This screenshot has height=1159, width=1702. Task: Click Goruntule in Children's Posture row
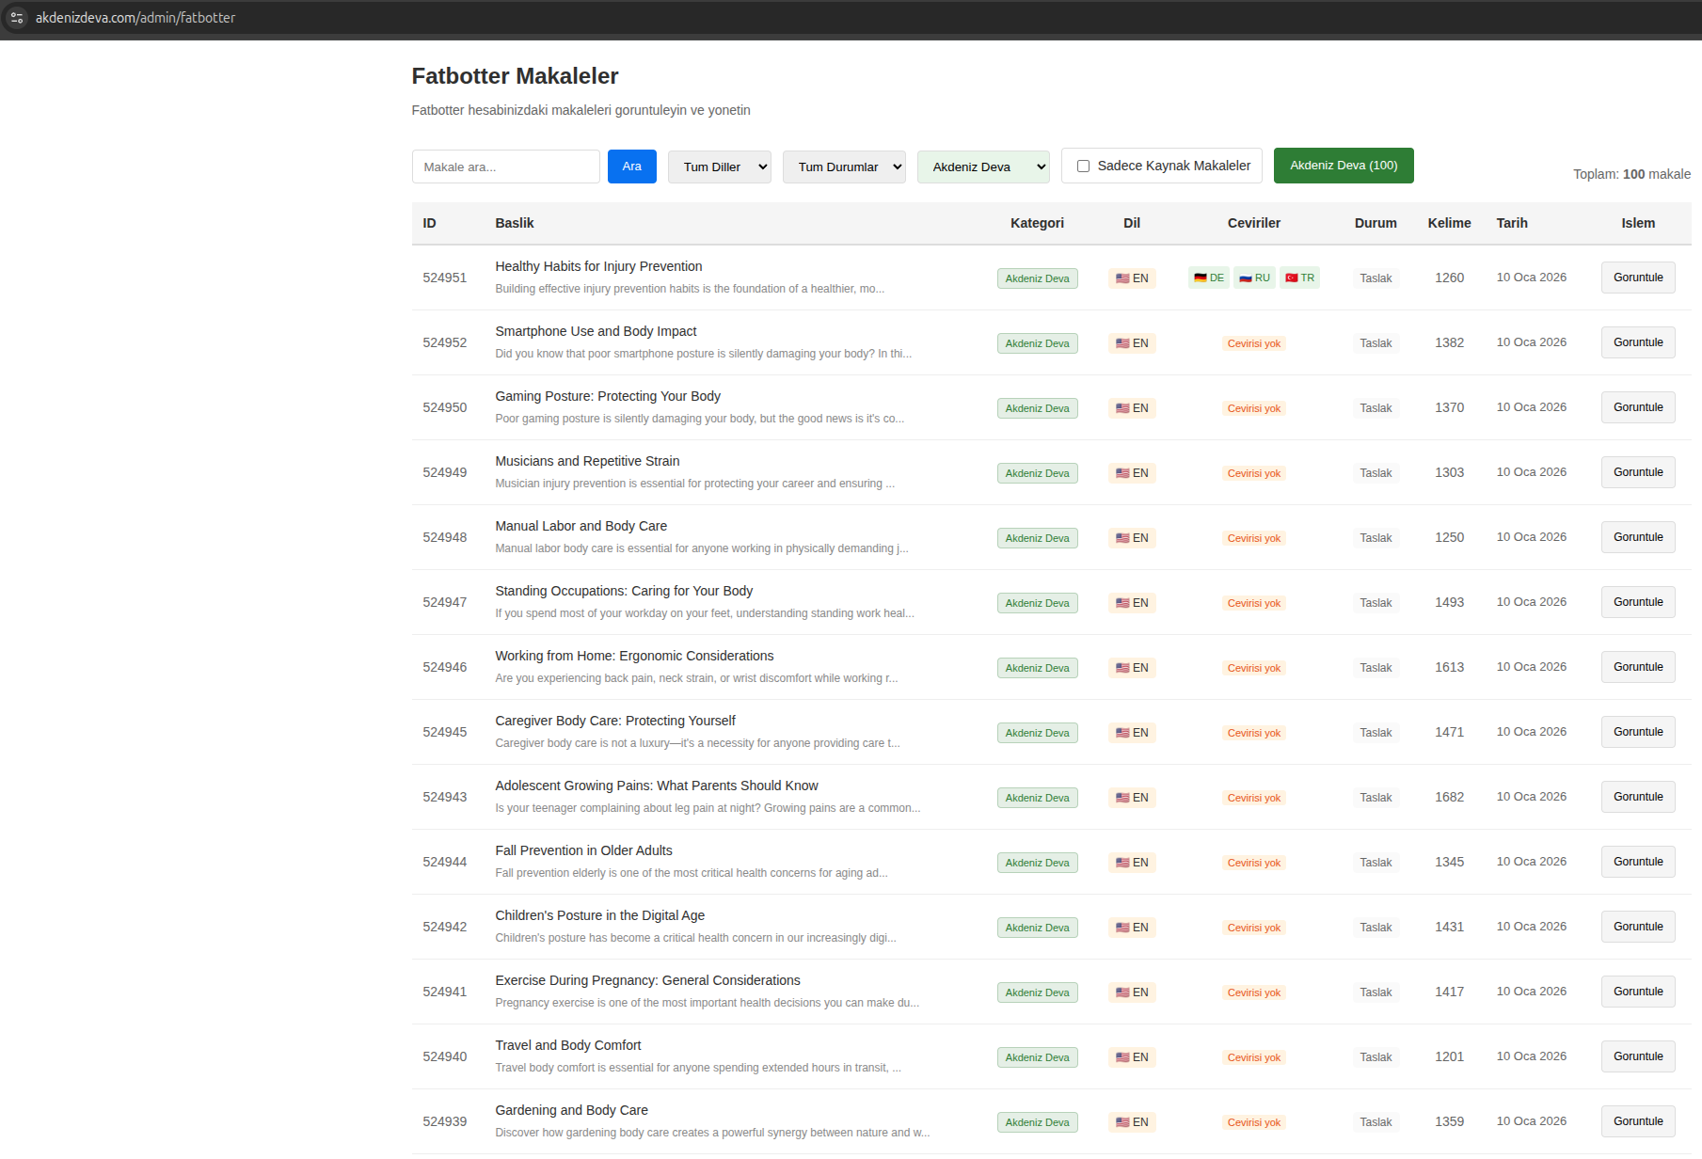1638,927
